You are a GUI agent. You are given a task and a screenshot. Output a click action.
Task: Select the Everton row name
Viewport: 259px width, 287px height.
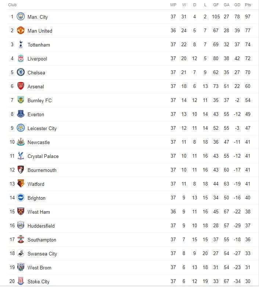pos(36,115)
